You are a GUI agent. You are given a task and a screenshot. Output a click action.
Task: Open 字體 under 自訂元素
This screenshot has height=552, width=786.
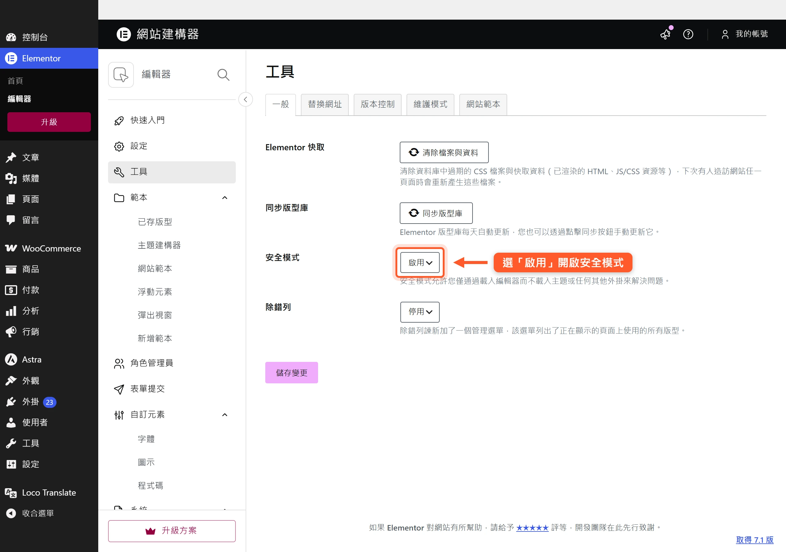(146, 439)
